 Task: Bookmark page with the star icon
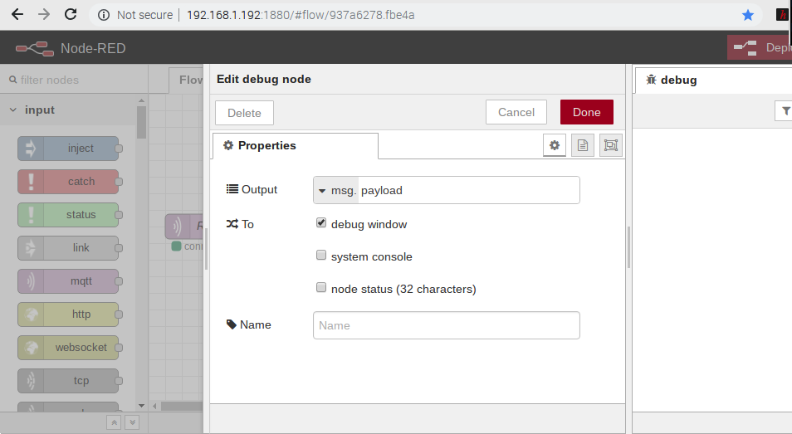tap(748, 15)
